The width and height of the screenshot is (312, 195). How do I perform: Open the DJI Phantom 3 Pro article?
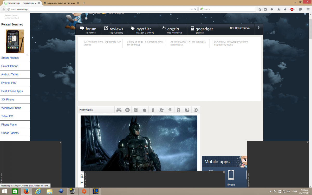102,43
